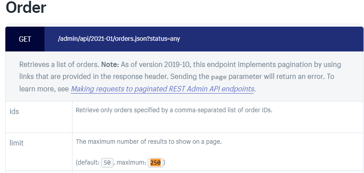The image size is (364, 173).
Task: Click the limit parameter name
Action: click(x=16, y=143)
